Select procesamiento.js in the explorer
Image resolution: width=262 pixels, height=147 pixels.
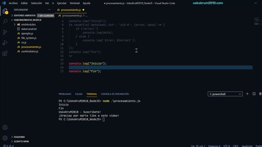coord(31,47)
